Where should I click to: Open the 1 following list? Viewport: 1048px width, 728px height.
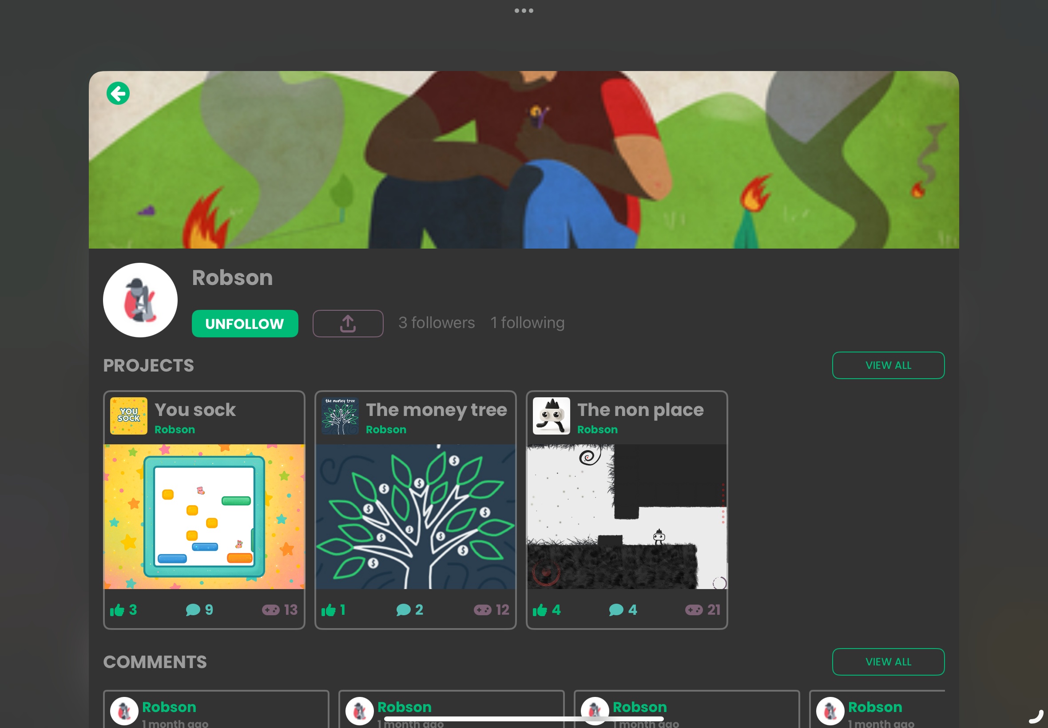coord(528,323)
